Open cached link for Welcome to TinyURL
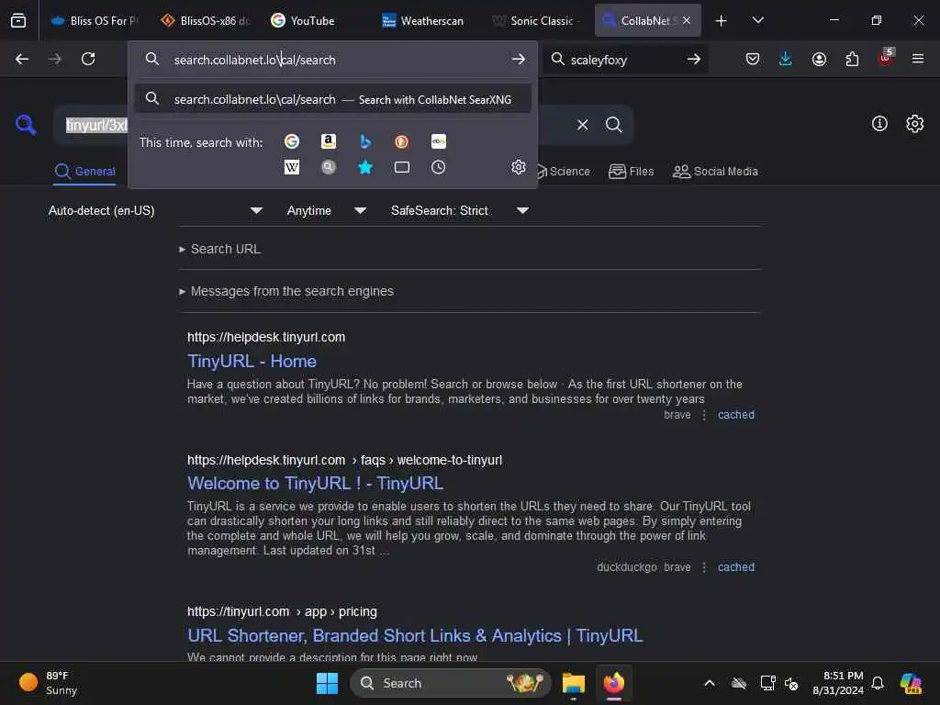Image resolution: width=940 pixels, height=705 pixels. click(736, 567)
